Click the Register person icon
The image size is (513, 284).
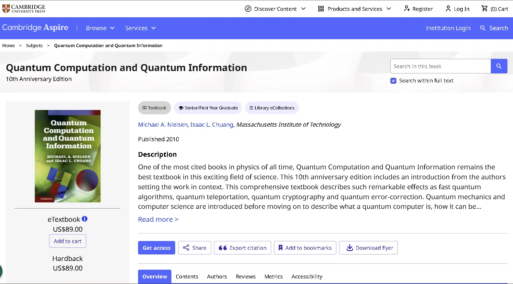407,9
